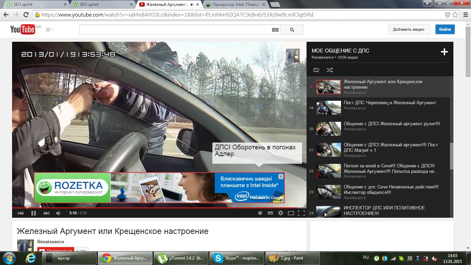The image size is (471, 265).
Task: Click the Rozetka advertisement logo
Action: (x=72, y=188)
